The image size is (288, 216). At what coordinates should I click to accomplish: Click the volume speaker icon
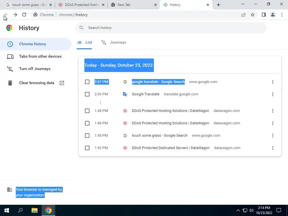click(x=251, y=210)
